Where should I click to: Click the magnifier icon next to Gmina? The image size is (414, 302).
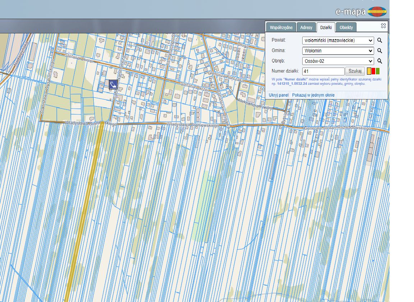click(379, 51)
